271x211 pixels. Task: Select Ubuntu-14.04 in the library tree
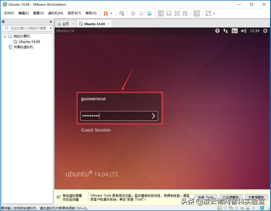[x=29, y=42]
